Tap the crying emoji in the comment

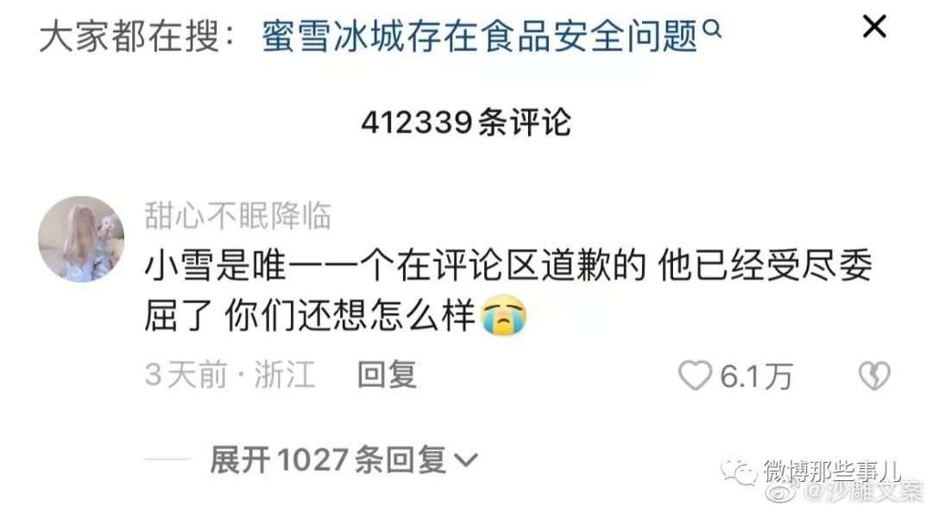point(504,317)
